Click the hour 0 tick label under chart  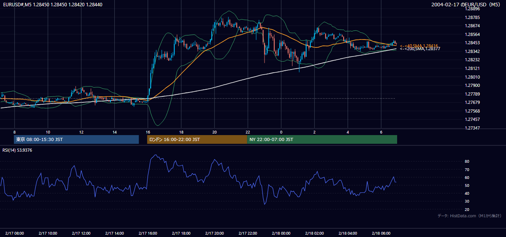(x=281, y=132)
